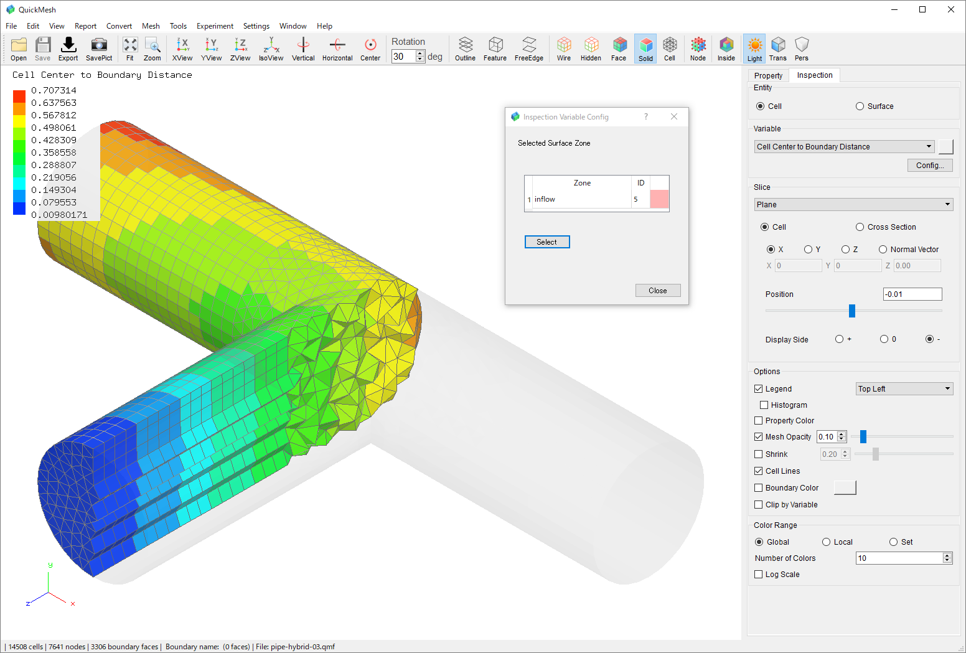Click the Config... button
Image resolution: width=966 pixels, height=653 pixels.
[x=930, y=166]
